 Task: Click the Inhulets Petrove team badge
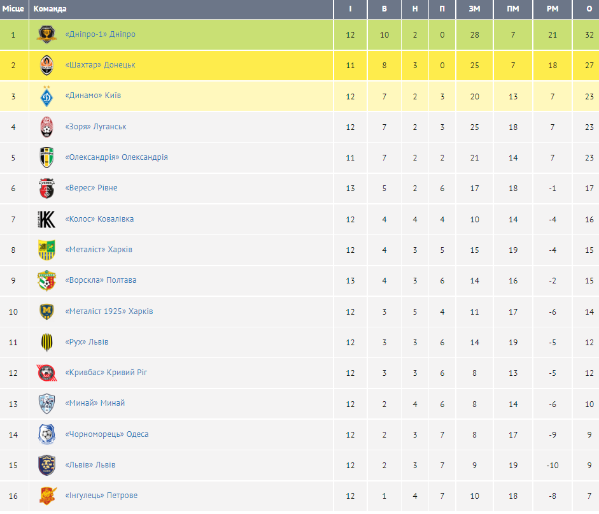point(47,496)
